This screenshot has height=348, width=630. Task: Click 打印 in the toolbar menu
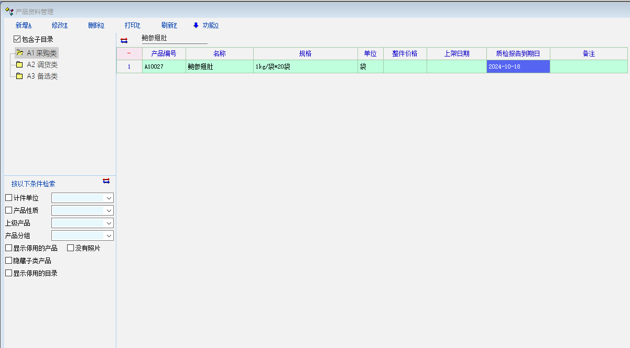tap(132, 25)
